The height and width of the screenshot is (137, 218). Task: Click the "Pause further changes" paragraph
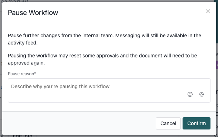click(105, 39)
